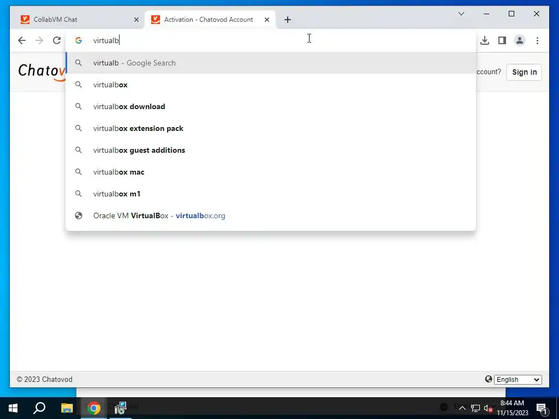Choose 'virtualbox download' suggestion
This screenshot has width=559, height=419.
coord(271,106)
